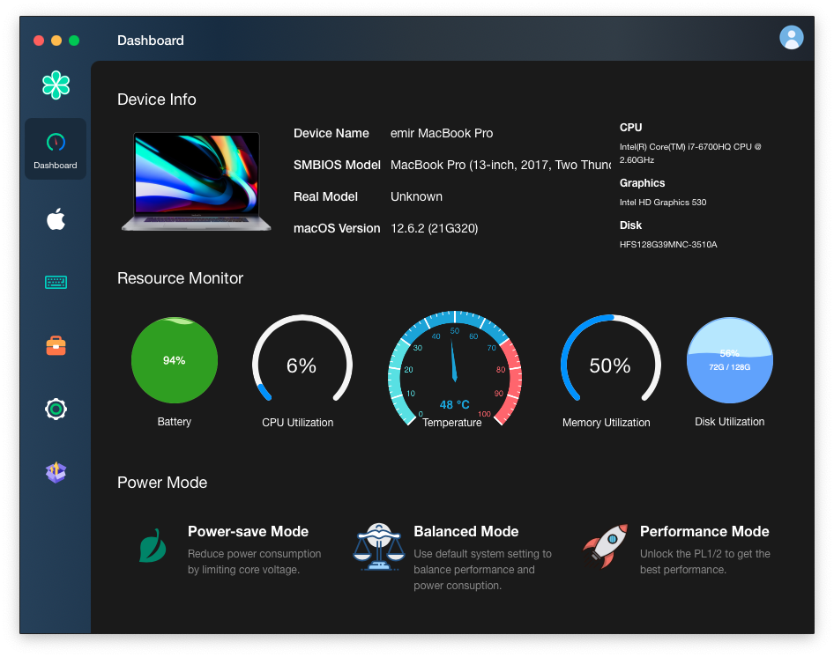Click the green battery 94% gauge
The height and width of the screenshot is (657, 834).
[175, 360]
